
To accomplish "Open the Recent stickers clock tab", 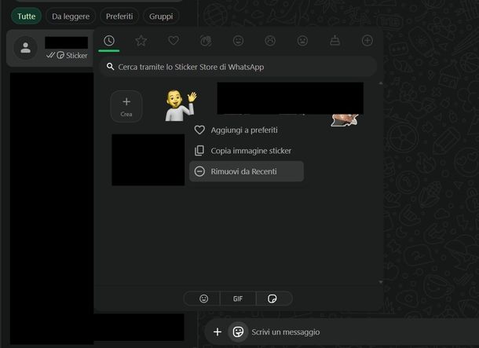I will (109, 41).
